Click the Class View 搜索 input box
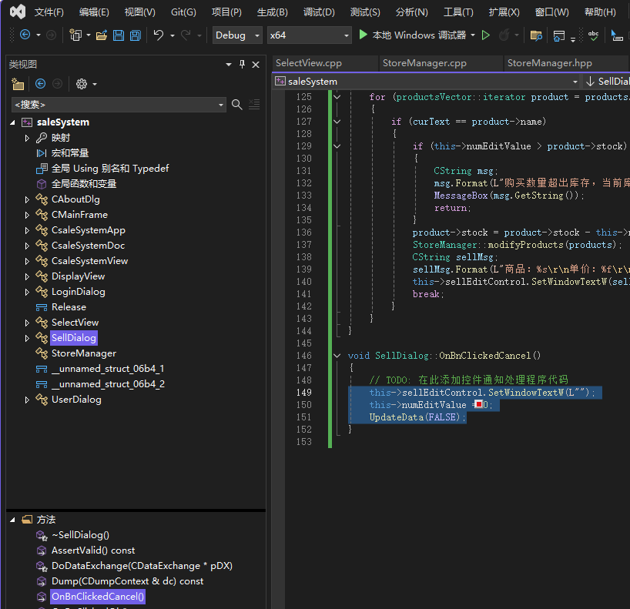630x609 pixels. pyautogui.click(x=114, y=104)
